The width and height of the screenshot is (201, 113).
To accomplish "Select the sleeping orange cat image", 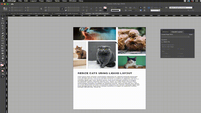I will click(x=132, y=40).
